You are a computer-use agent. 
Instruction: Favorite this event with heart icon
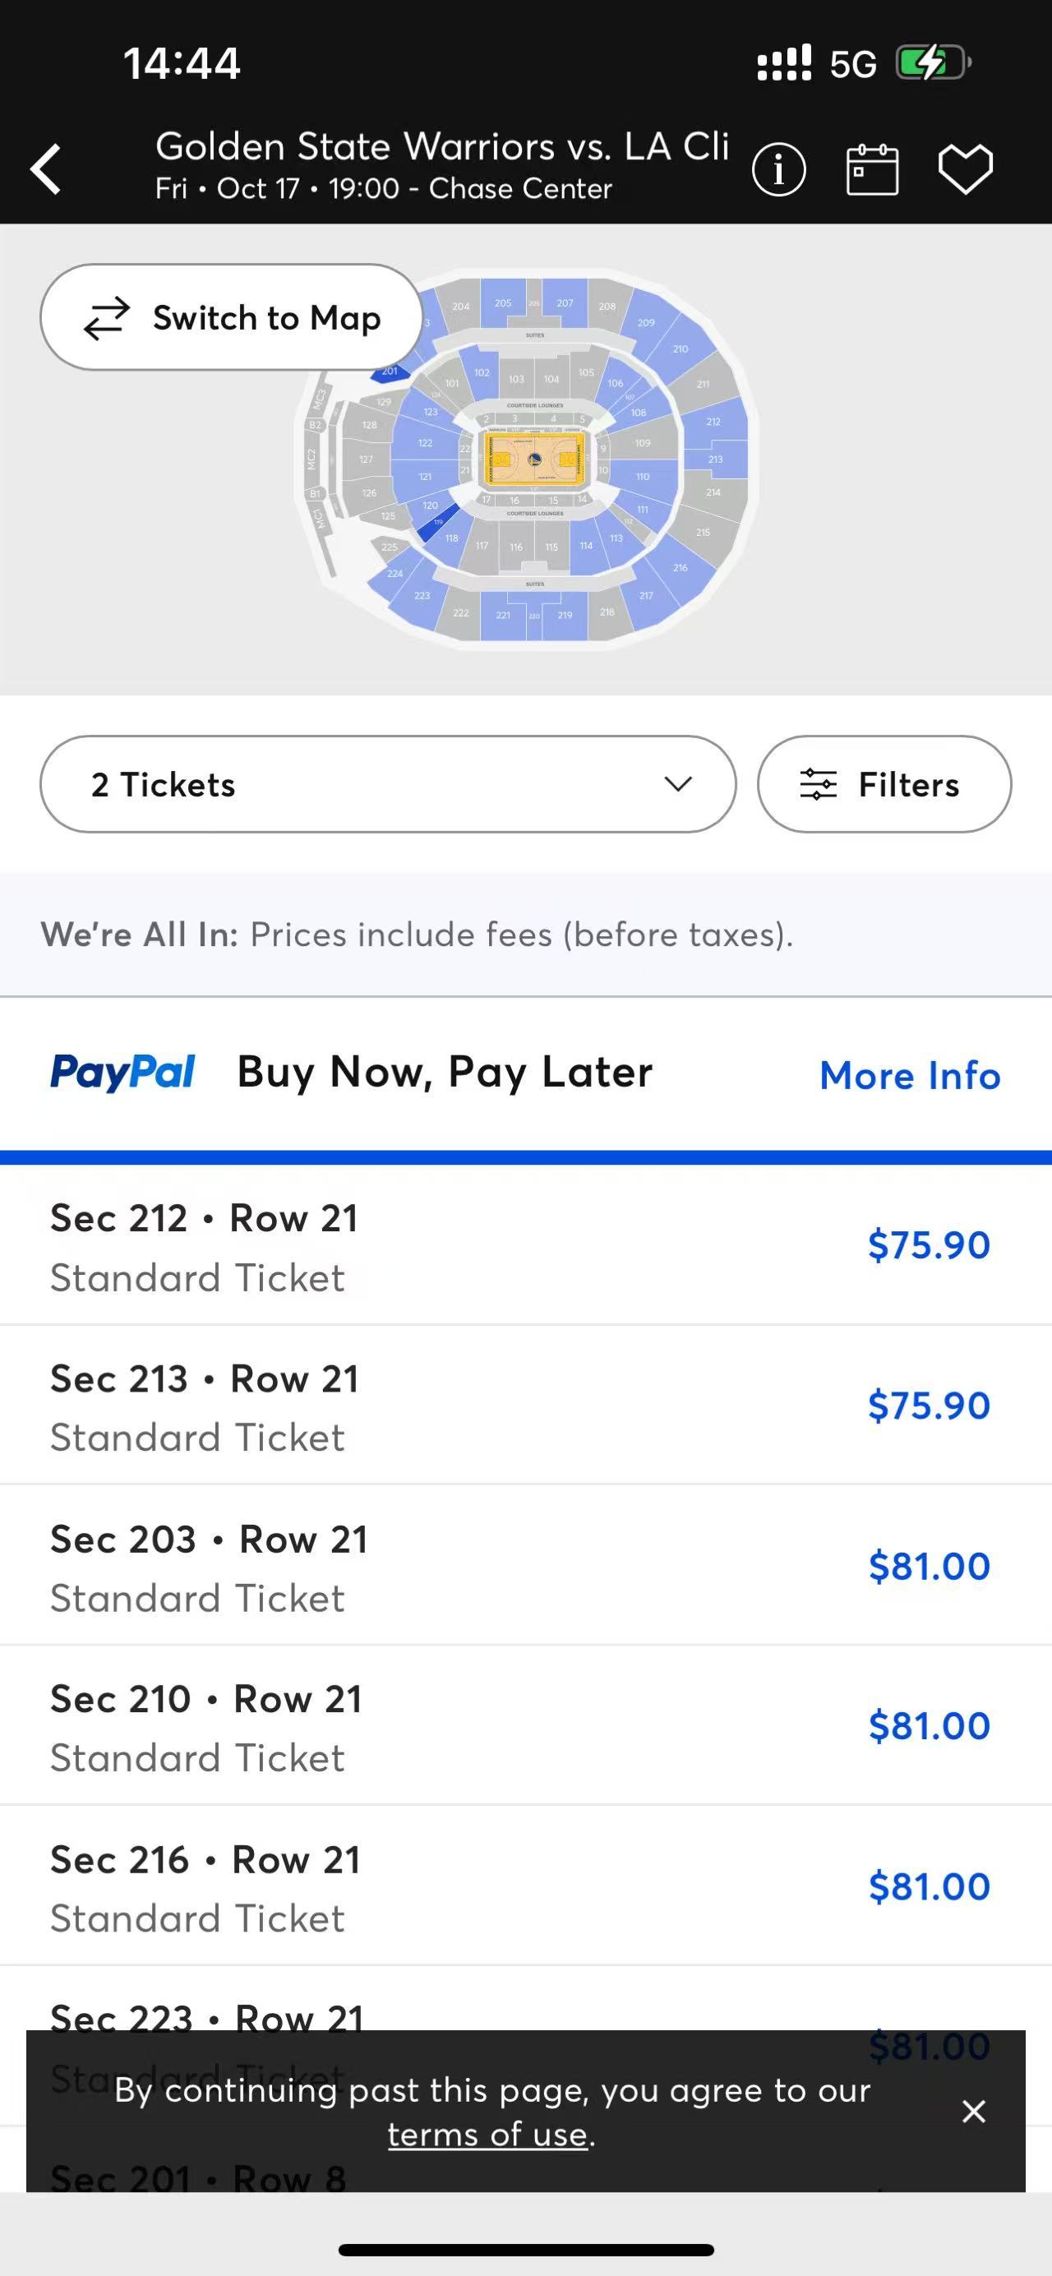(x=966, y=168)
